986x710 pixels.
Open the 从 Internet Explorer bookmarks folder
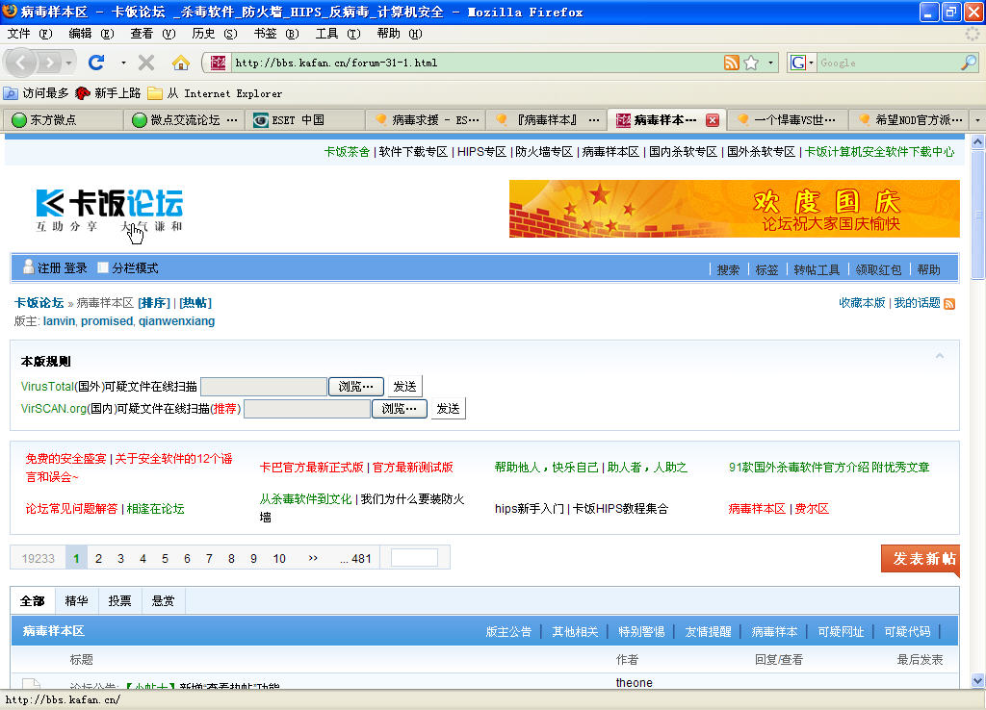(x=215, y=93)
